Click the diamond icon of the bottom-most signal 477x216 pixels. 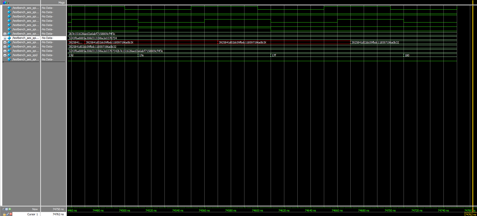(x=9, y=59)
